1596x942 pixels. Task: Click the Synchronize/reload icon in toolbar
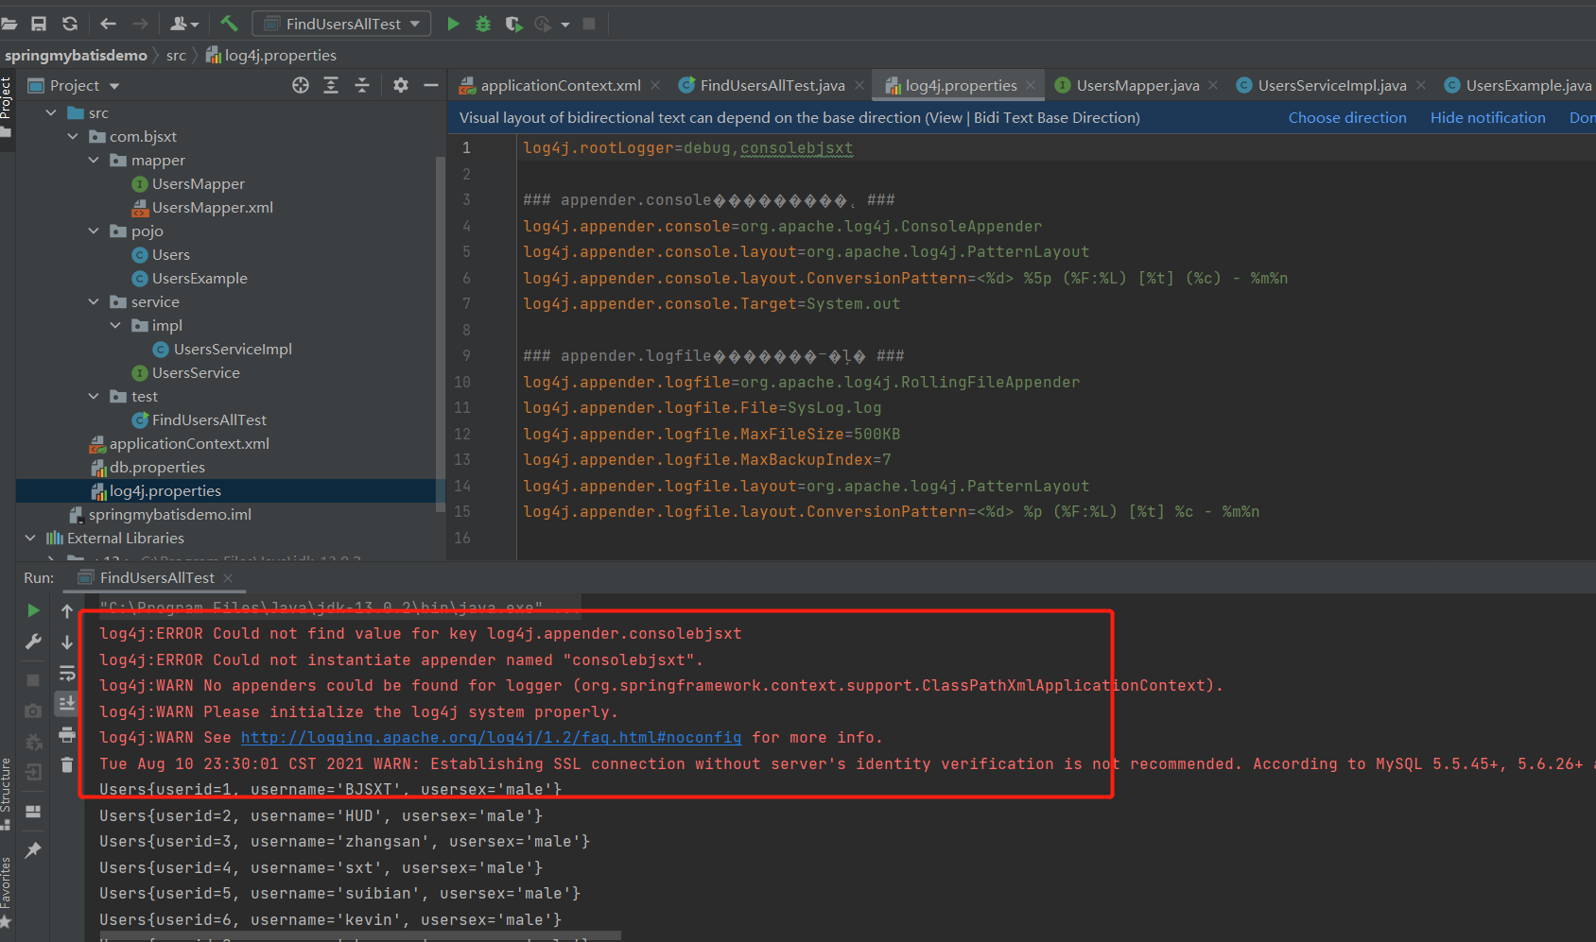pos(70,24)
